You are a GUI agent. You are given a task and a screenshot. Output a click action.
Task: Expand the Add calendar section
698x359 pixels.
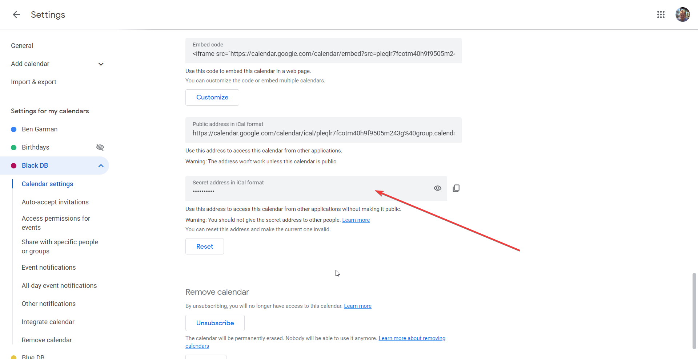pyautogui.click(x=101, y=64)
